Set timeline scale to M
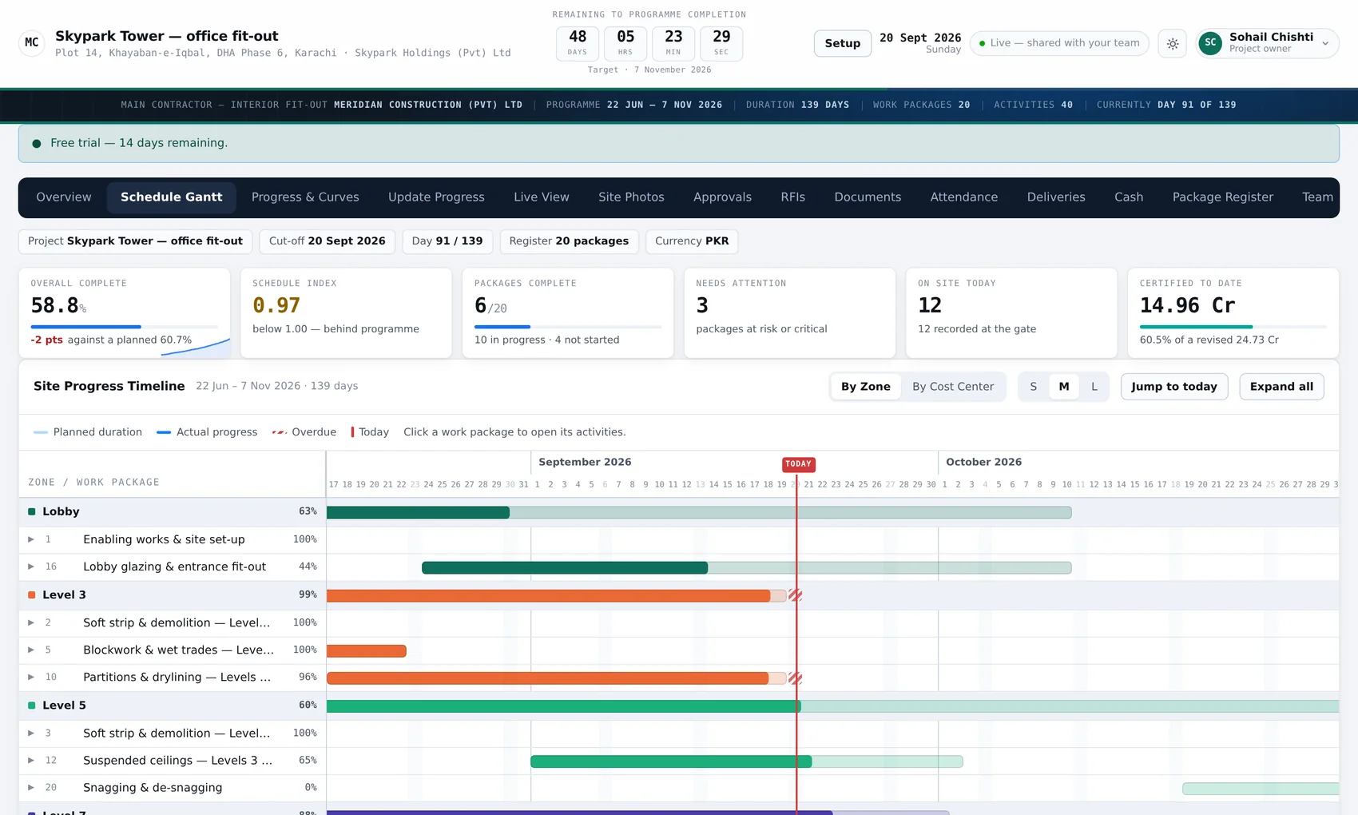Viewport: 1358px width, 815px height. pos(1064,387)
